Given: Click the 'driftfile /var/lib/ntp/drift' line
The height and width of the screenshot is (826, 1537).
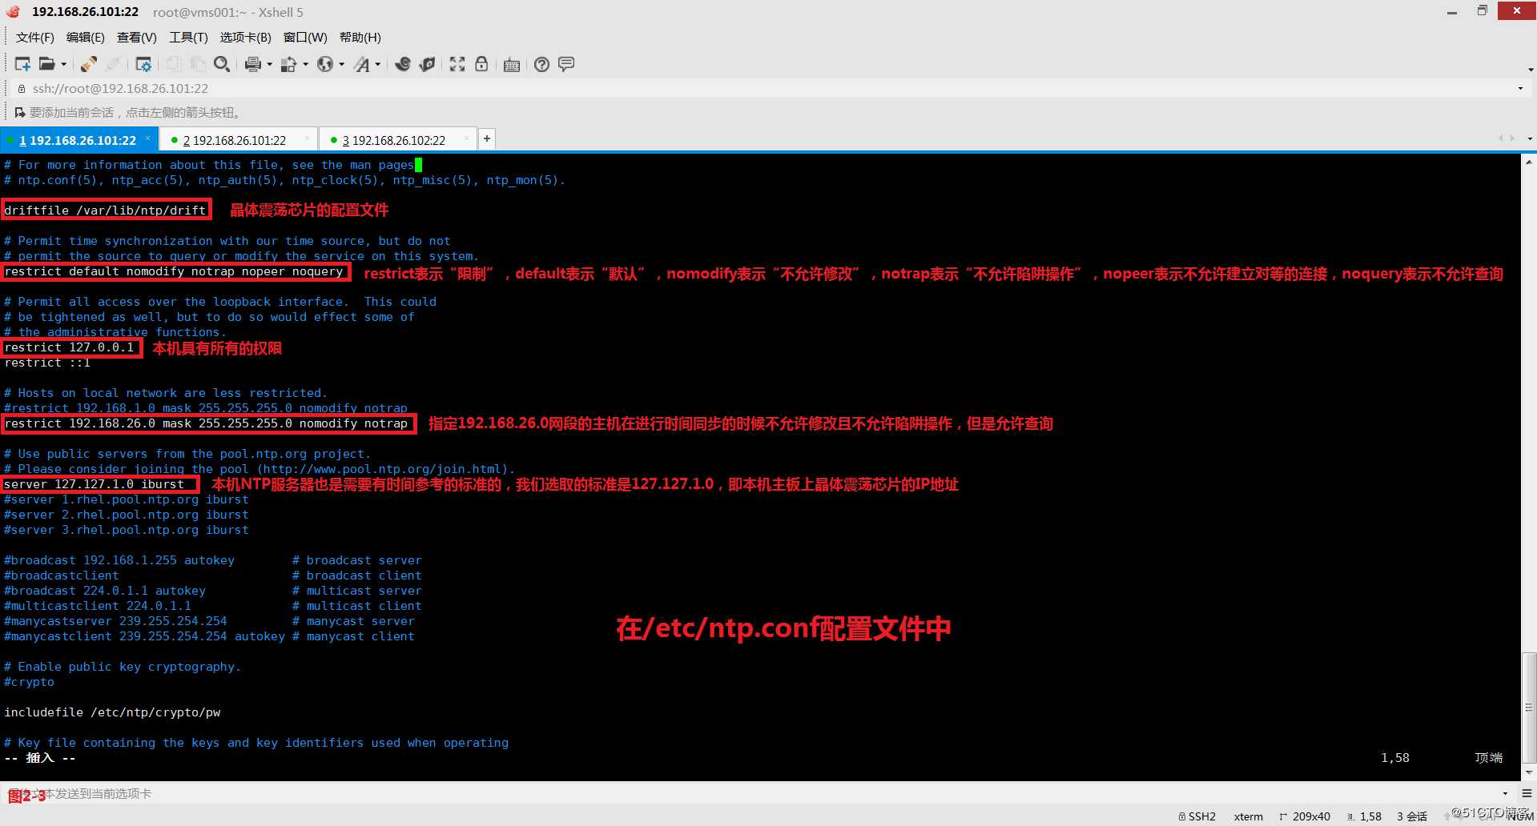Looking at the screenshot, I should pyautogui.click(x=106, y=211).
